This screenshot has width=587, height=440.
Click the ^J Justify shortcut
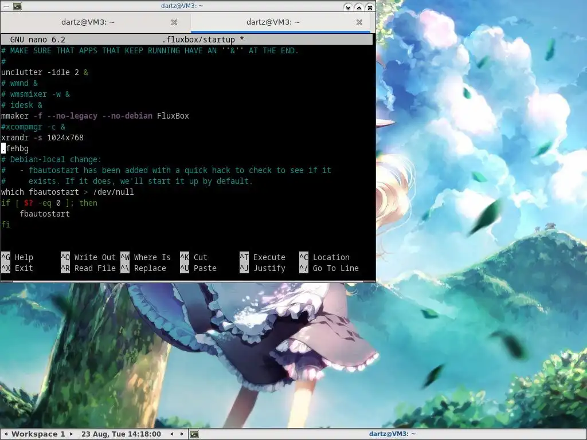pos(263,268)
